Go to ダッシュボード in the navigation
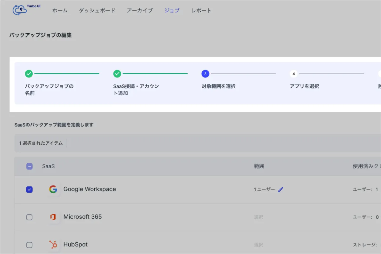381x254 pixels. [97, 10]
